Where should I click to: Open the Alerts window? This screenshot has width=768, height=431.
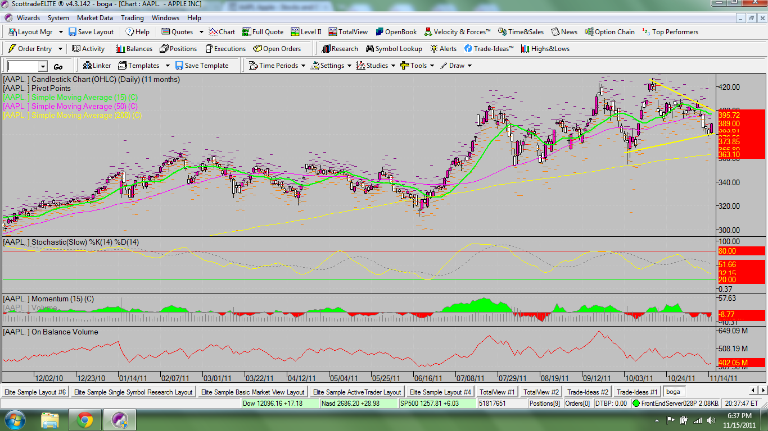444,49
